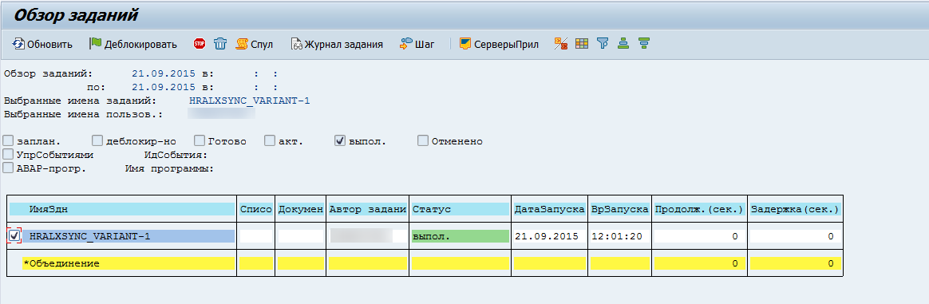Click the ДатаЗапуска column header
Image resolution: width=929 pixels, height=304 pixels.
(549, 209)
